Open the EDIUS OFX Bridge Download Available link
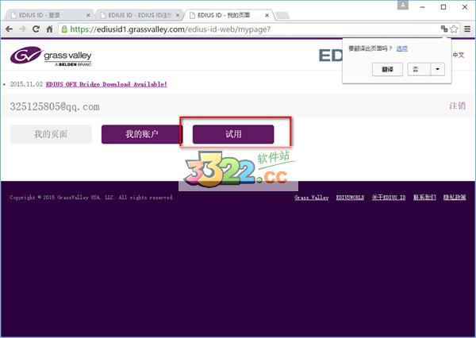 coord(106,84)
